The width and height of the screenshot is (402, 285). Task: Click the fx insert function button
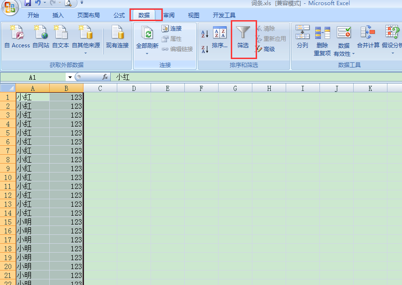click(105, 77)
